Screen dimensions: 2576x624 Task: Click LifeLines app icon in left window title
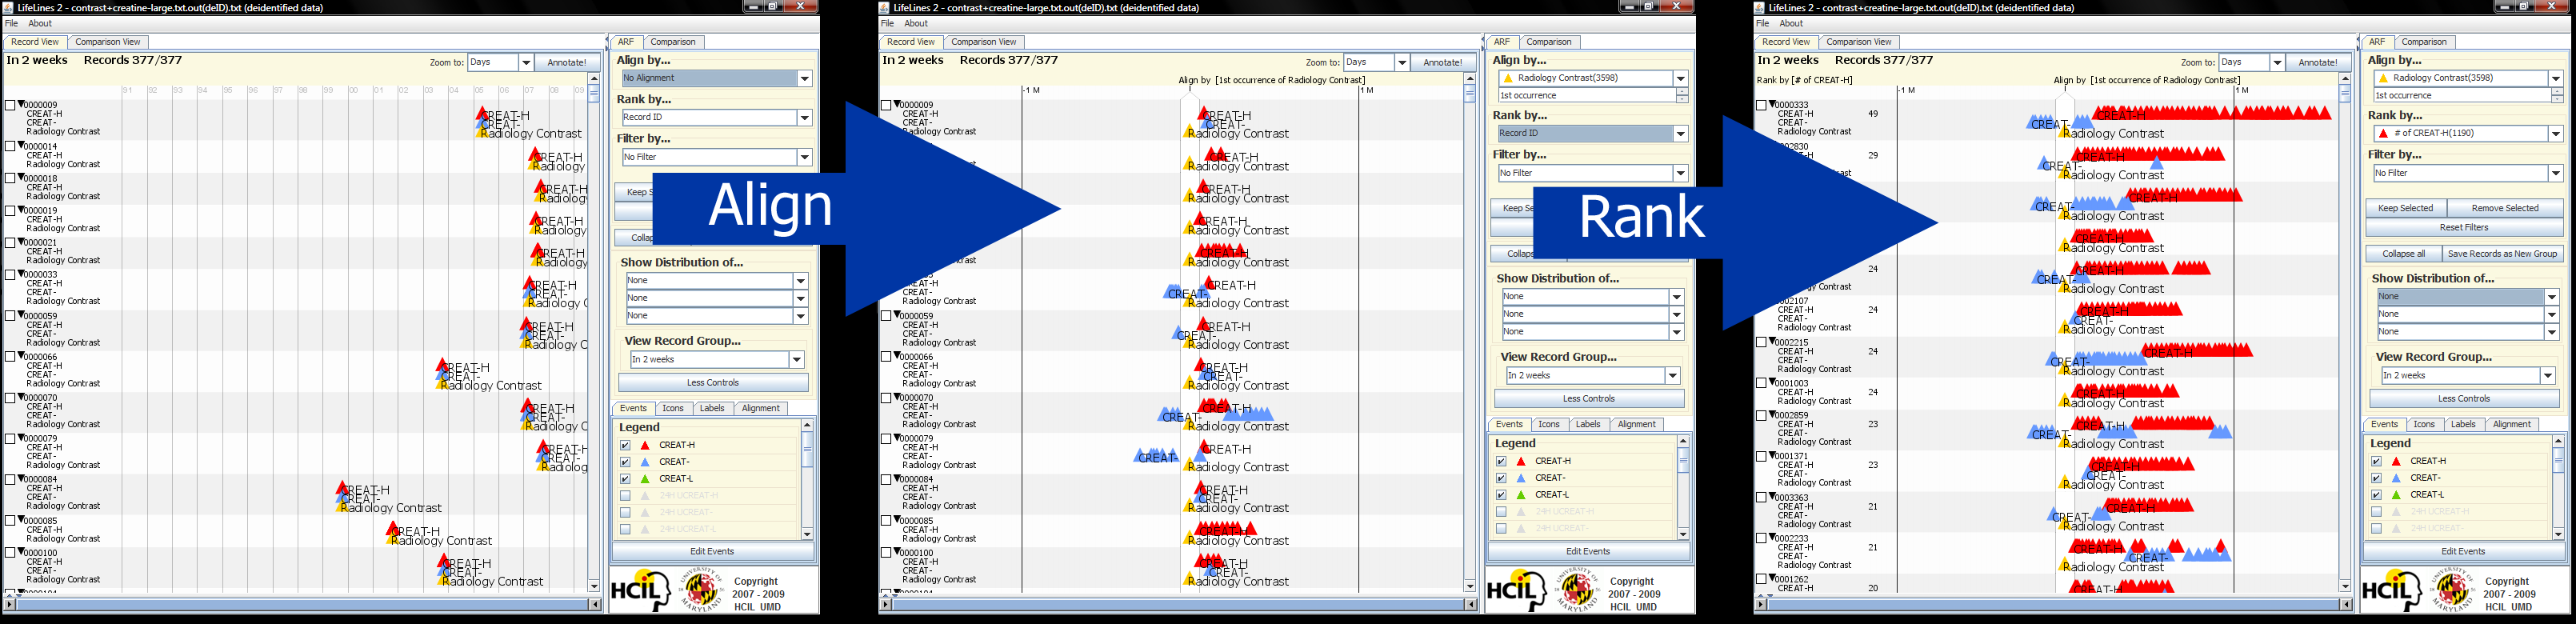click(x=9, y=7)
